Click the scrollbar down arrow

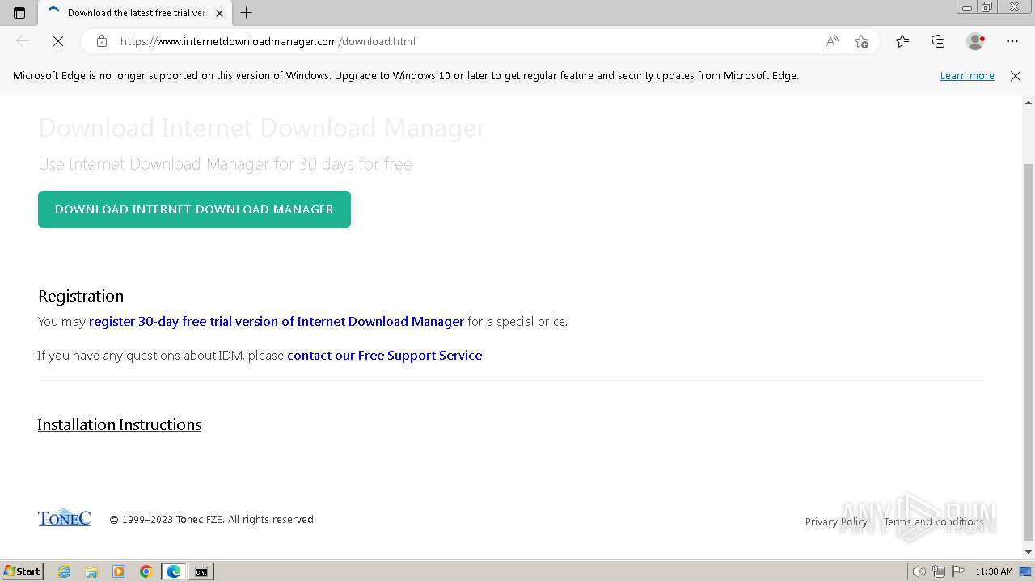tap(1029, 553)
